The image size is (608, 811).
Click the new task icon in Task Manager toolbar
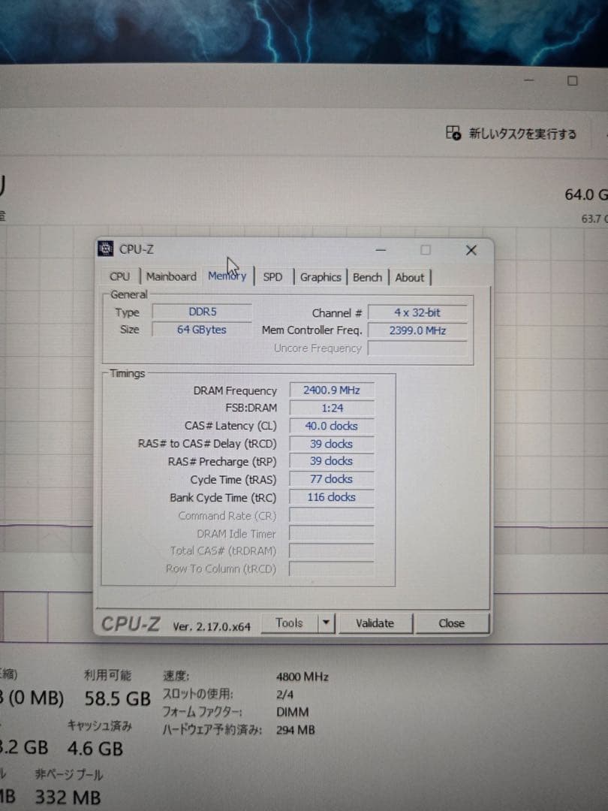[x=453, y=132]
